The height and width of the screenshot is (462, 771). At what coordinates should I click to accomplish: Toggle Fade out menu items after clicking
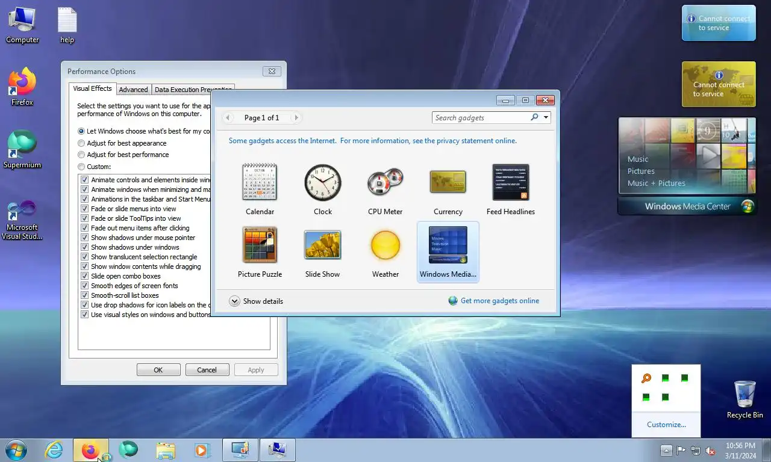pos(85,228)
